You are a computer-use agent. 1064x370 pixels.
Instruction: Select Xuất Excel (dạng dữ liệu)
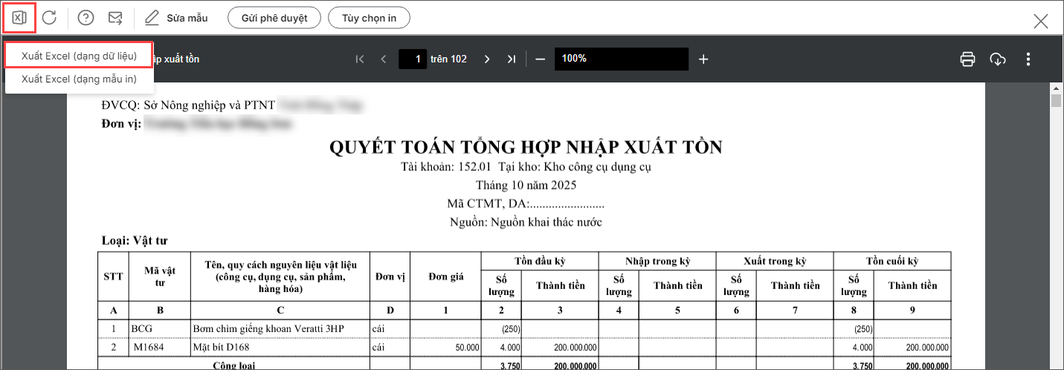point(79,56)
